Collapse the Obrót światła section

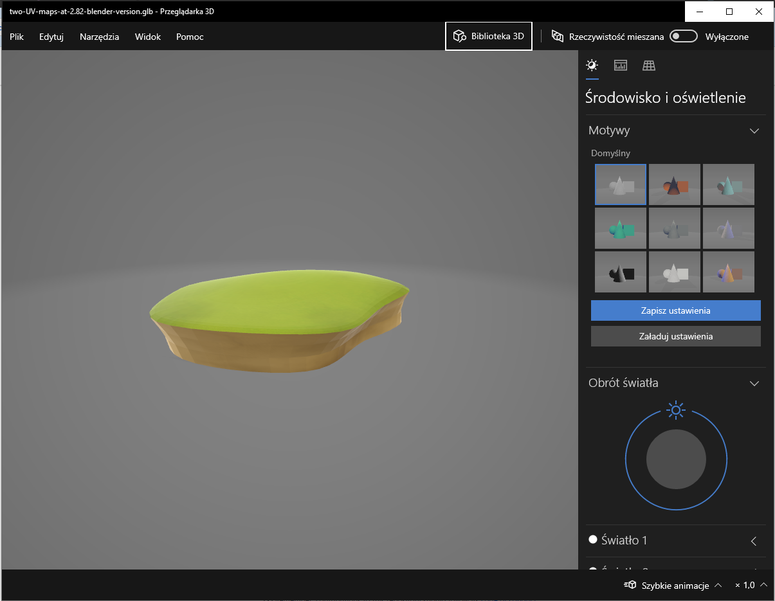click(754, 383)
